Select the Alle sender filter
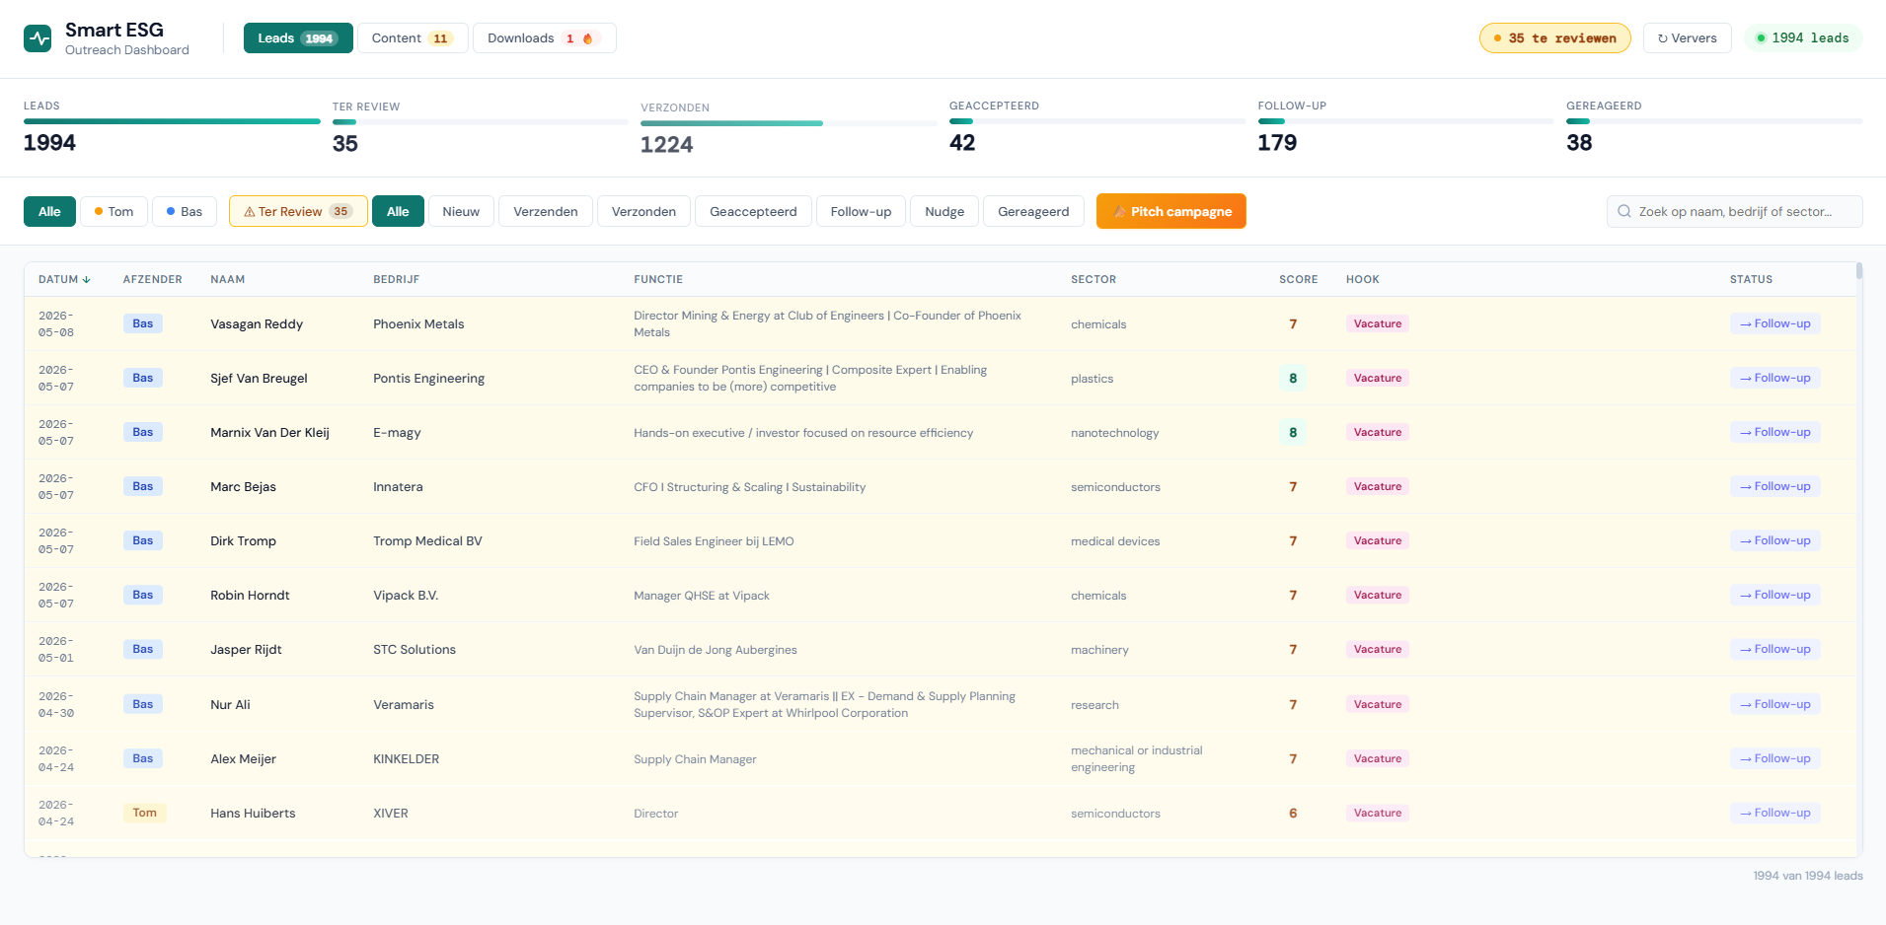Viewport: 1886px width, 925px height. click(x=49, y=211)
